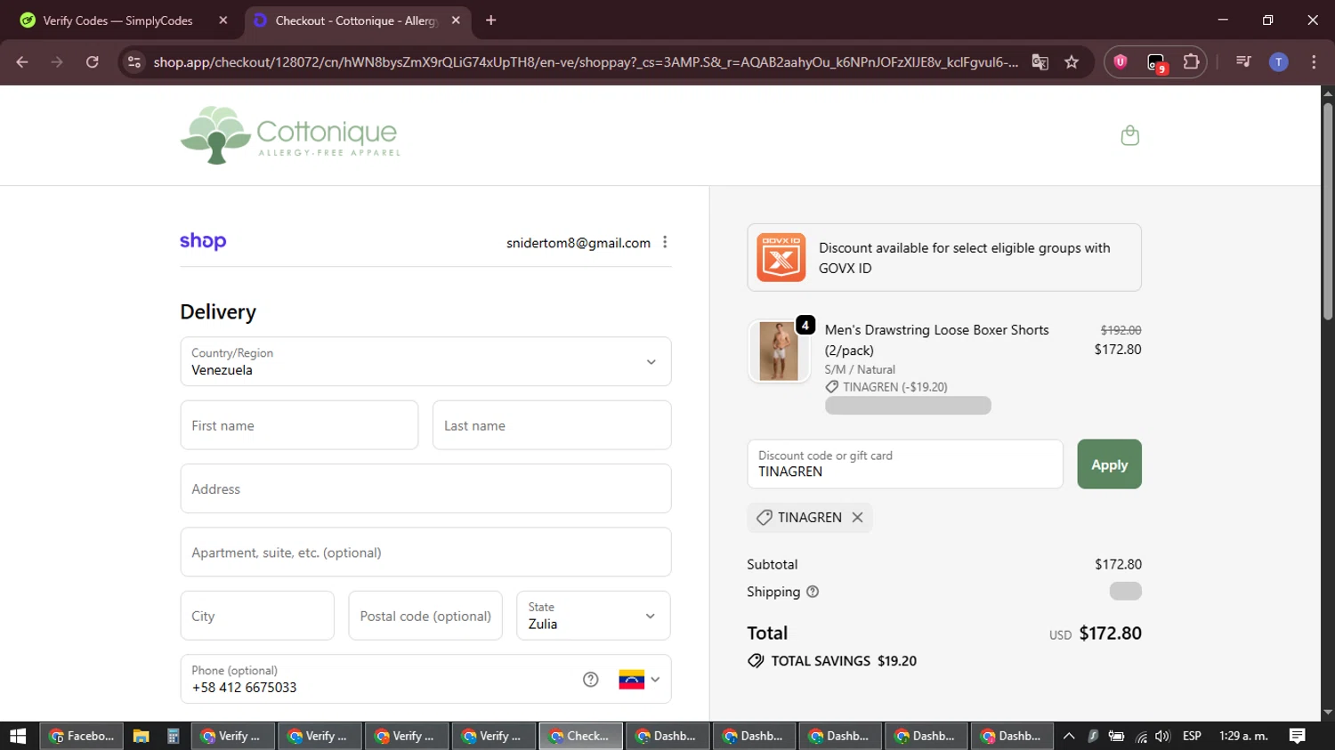Open the Windows Start menu
The image size is (1335, 750).
[18, 736]
